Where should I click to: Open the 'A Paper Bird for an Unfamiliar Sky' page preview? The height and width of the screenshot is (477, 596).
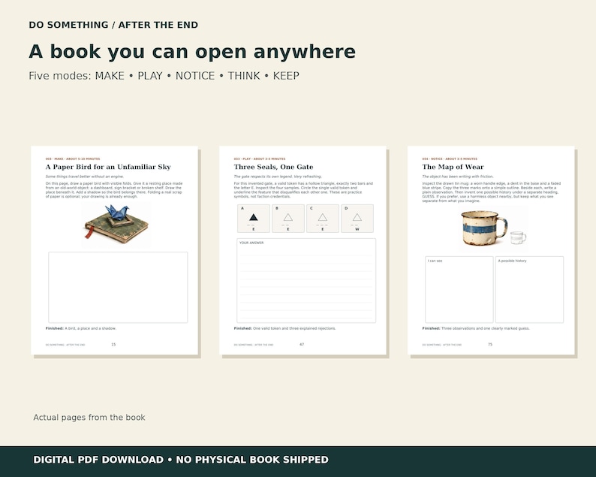[114, 250]
